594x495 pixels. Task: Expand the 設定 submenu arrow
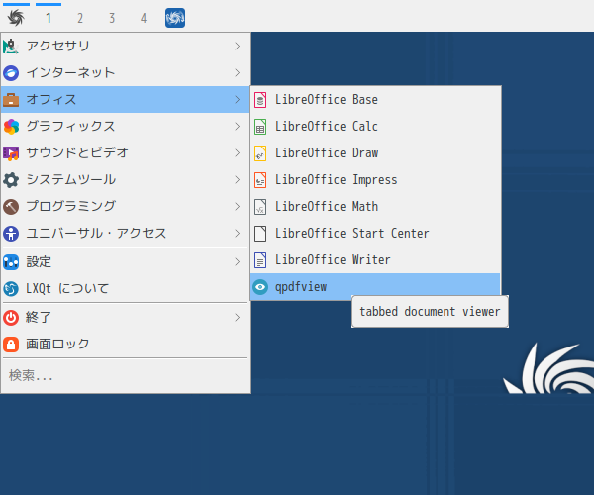click(x=238, y=262)
